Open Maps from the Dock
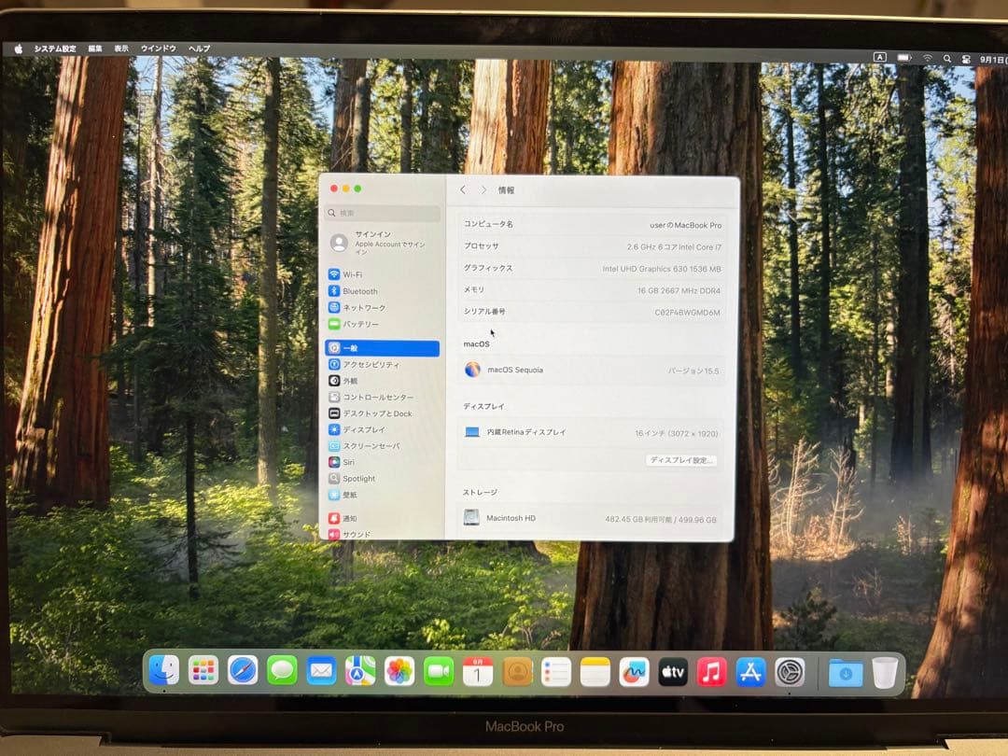The width and height of the screenshot is (1008, 756). tap(360, 672)
